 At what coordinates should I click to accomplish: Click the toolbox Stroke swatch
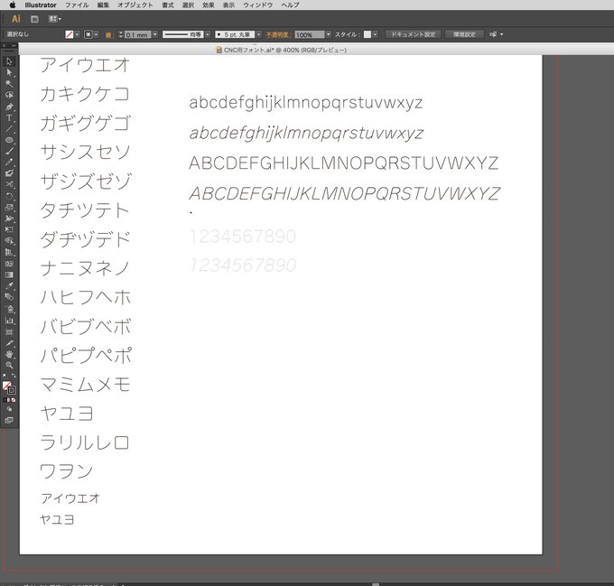(x=12, y=390)
